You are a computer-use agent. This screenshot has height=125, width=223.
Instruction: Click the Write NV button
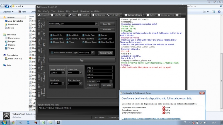tap(107, 85)
